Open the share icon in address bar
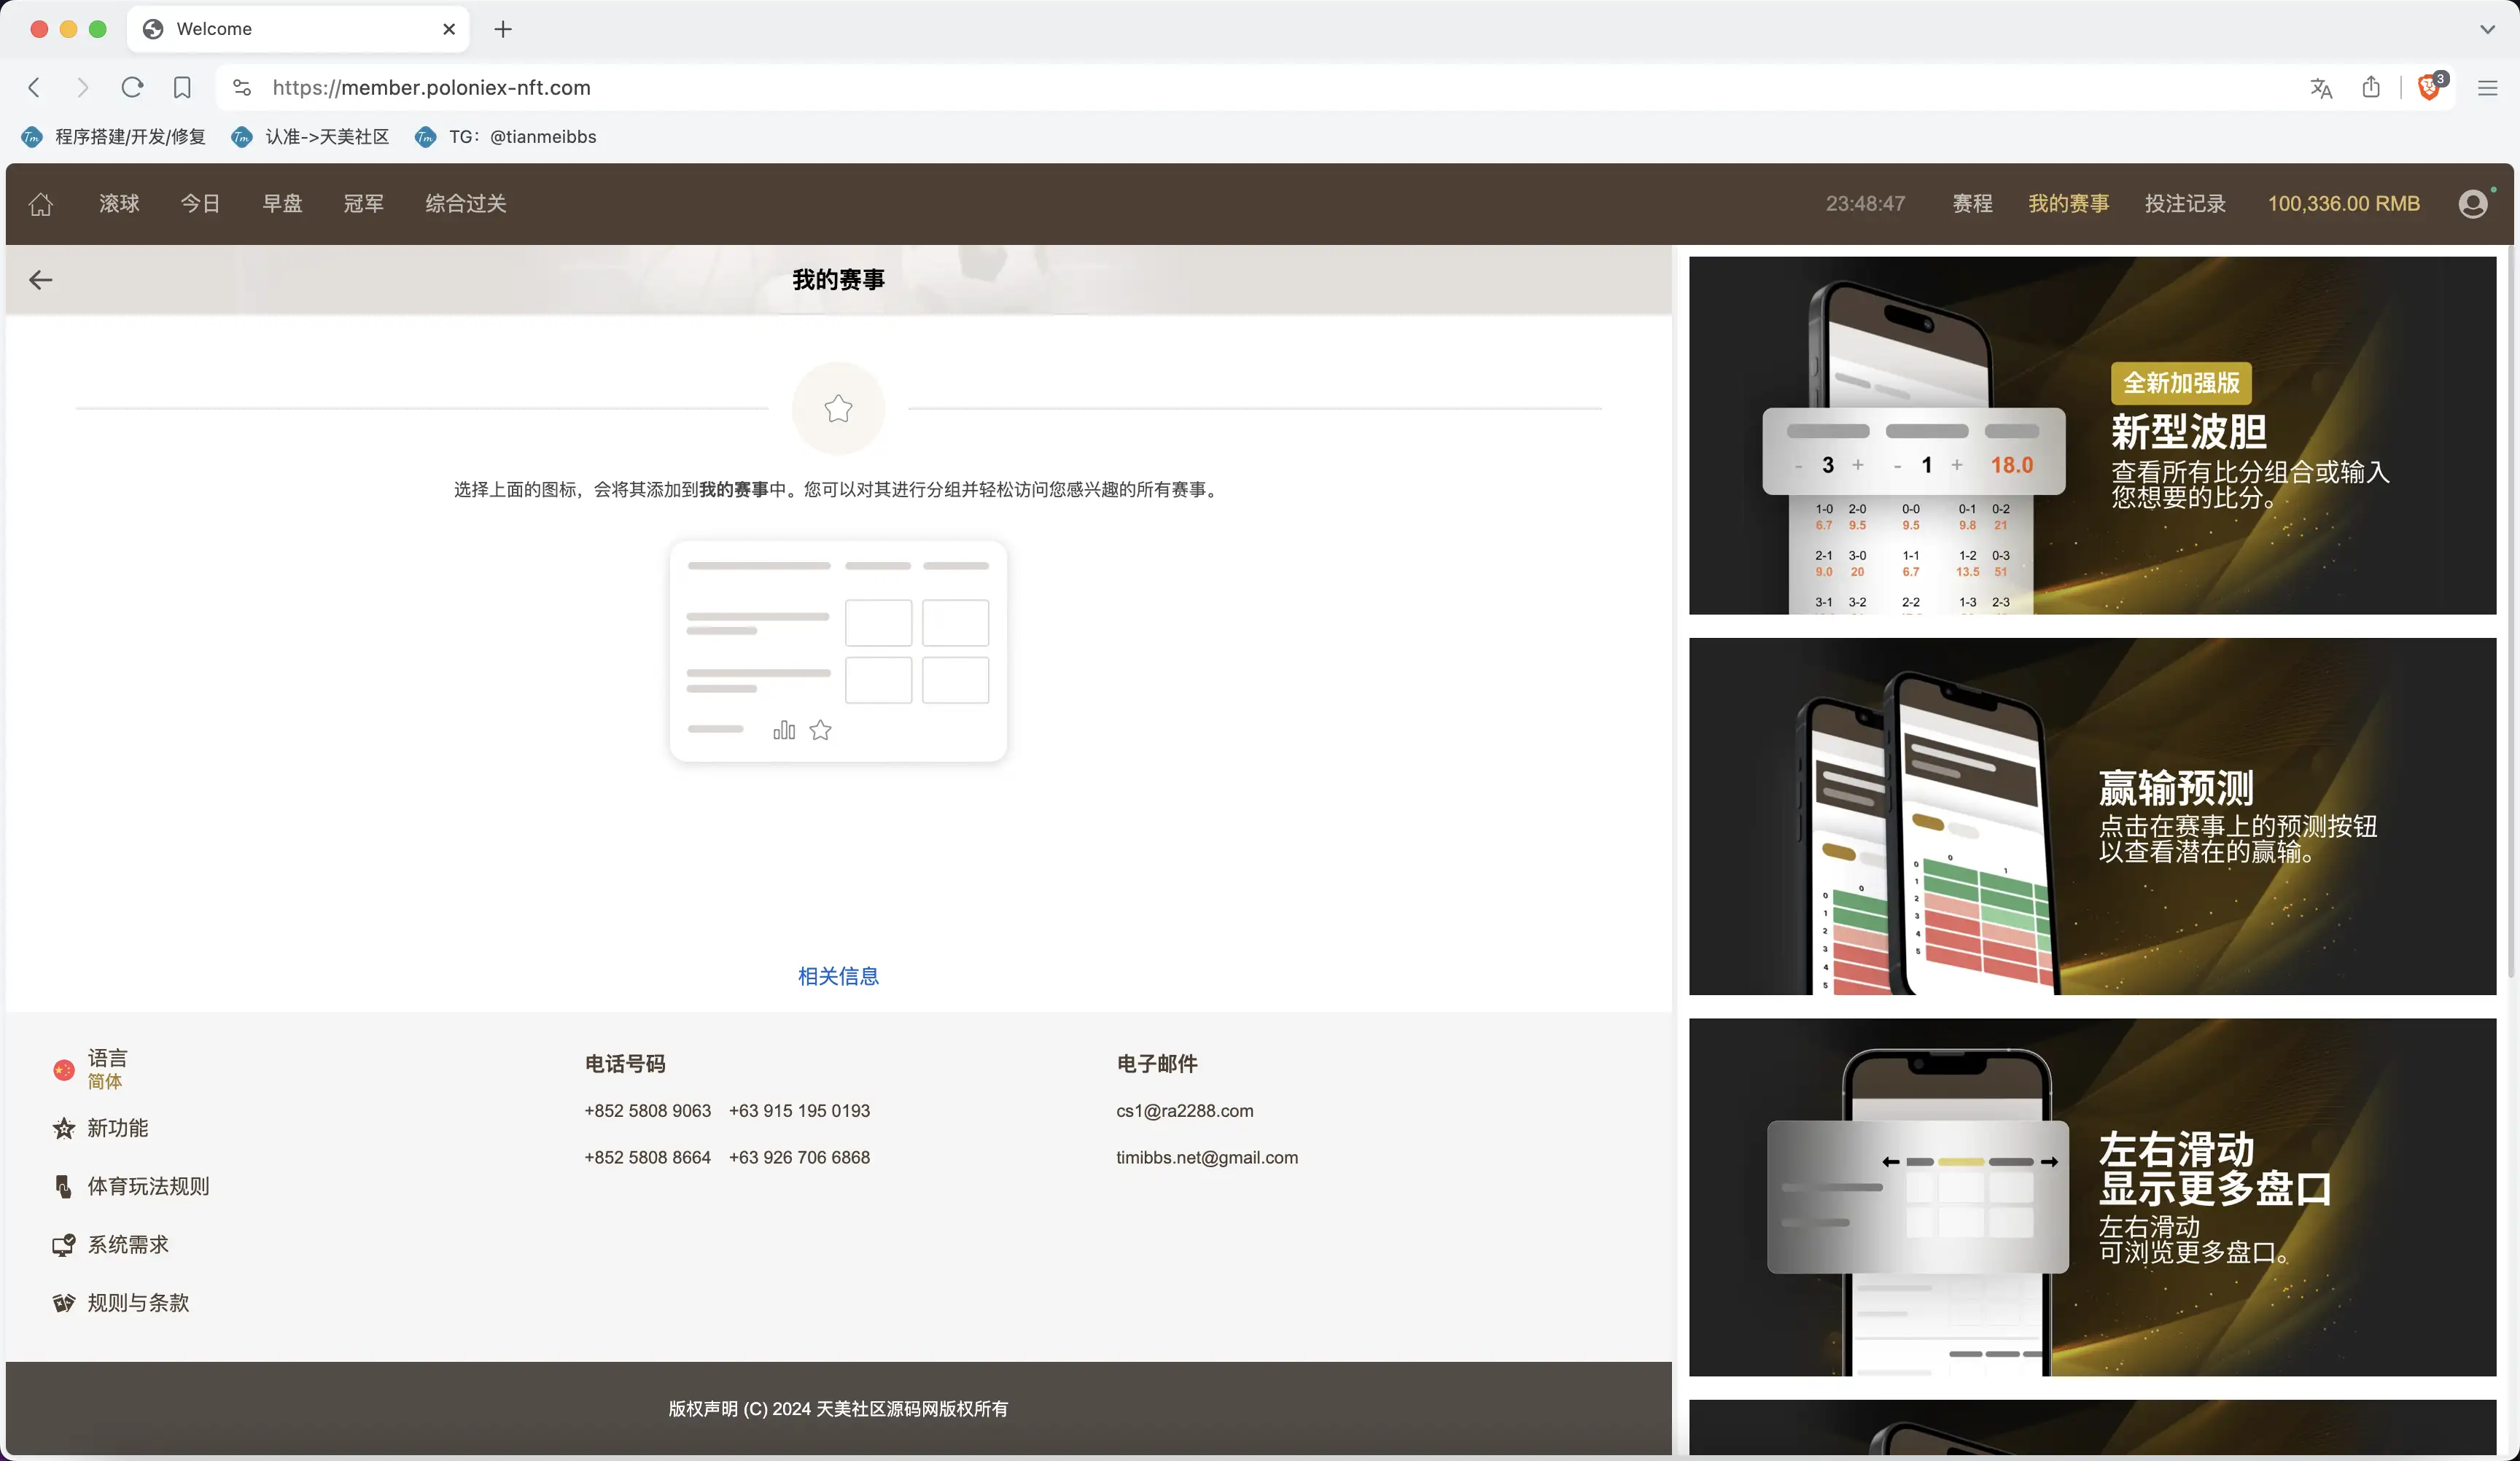The height and width of the screenshot is (1461, 2520). 2371,88
